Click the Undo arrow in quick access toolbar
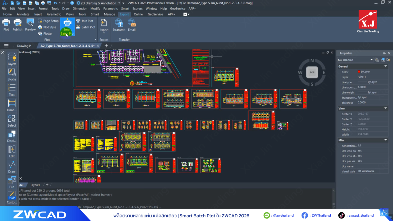Image resolution: width=393 pixels, height=221 pixels. click(x=55, y=3)
